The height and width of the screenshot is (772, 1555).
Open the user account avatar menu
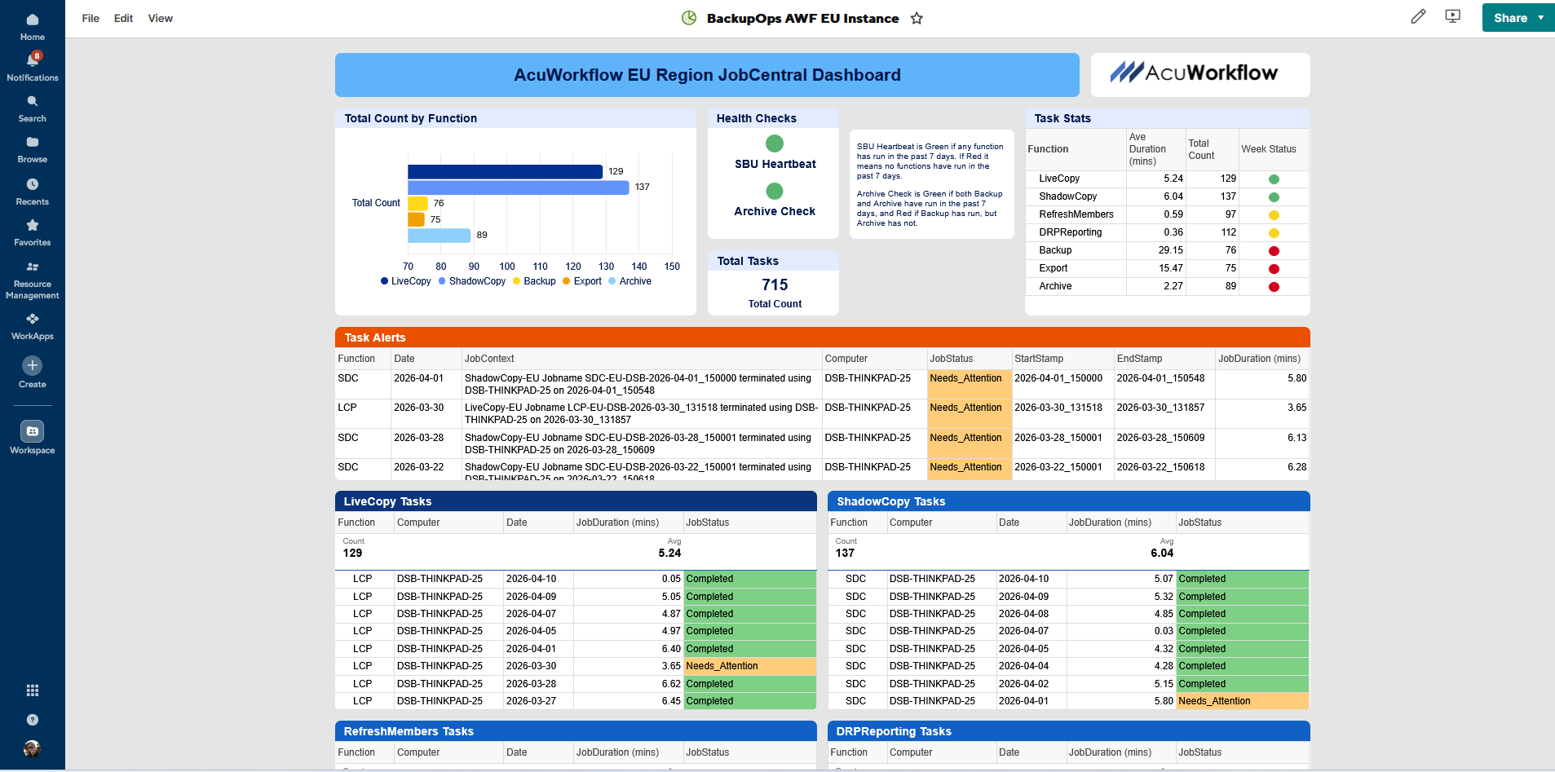(x=33, y=748)
